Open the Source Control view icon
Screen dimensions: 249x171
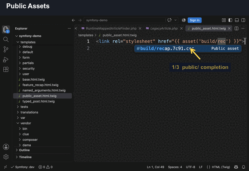(x=6, y=49)
